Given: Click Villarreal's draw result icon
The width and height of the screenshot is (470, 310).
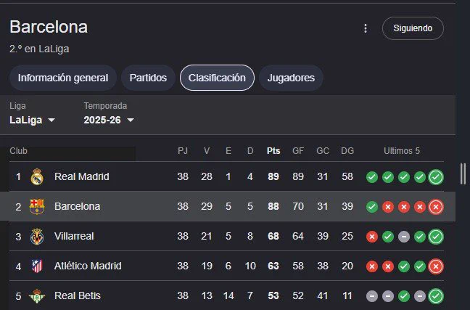Looking at the screenshot, I should 404,237.
